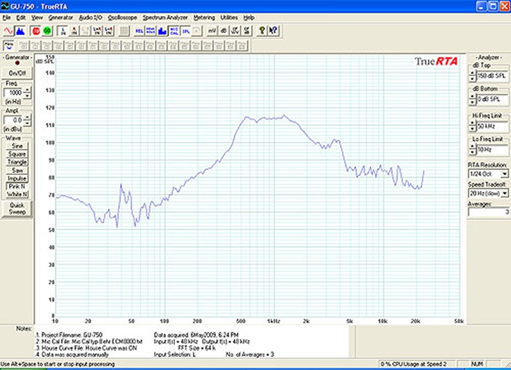Select the L-R IN input icon
This screenshot has height=370, width=511.
click(109, 31)
